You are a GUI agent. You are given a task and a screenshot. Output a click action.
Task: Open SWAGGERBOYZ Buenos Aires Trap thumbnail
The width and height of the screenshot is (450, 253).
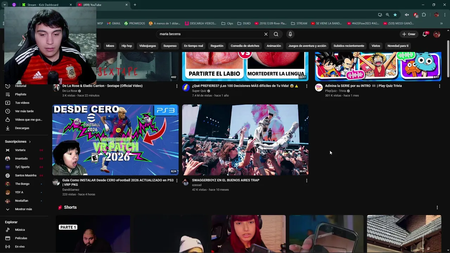(x=245, y=140)
